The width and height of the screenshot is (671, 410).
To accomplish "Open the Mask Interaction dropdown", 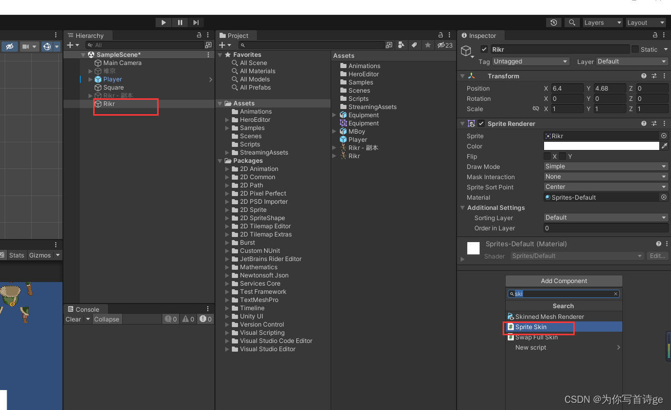I will point(606,177).
